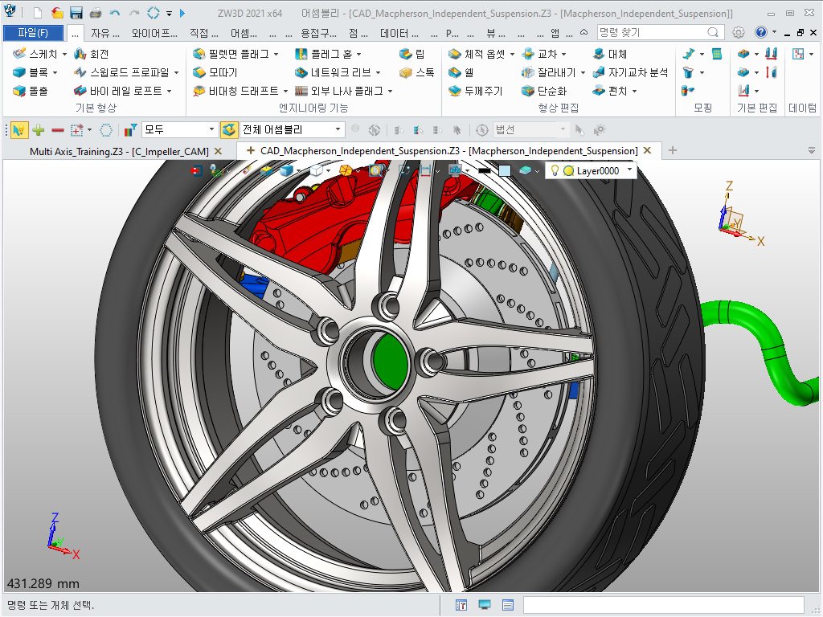Toggle the wireframe cube display mode
Screen dimensions: 823x617
(317, 170)
